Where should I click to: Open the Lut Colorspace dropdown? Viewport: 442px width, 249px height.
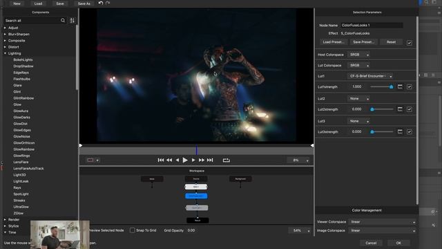pyautogui.click(x=358, y=65)
